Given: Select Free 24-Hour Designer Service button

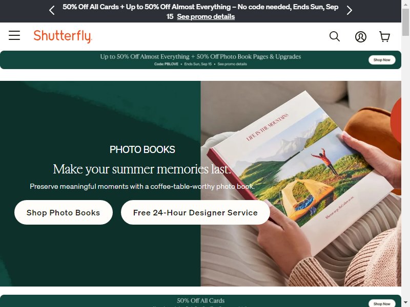Looking at the screenshot, I should point(195,212).
